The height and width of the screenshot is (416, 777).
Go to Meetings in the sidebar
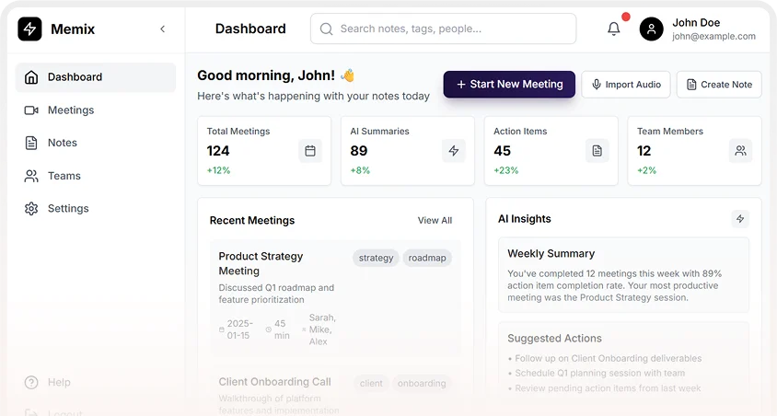point(96,110)
